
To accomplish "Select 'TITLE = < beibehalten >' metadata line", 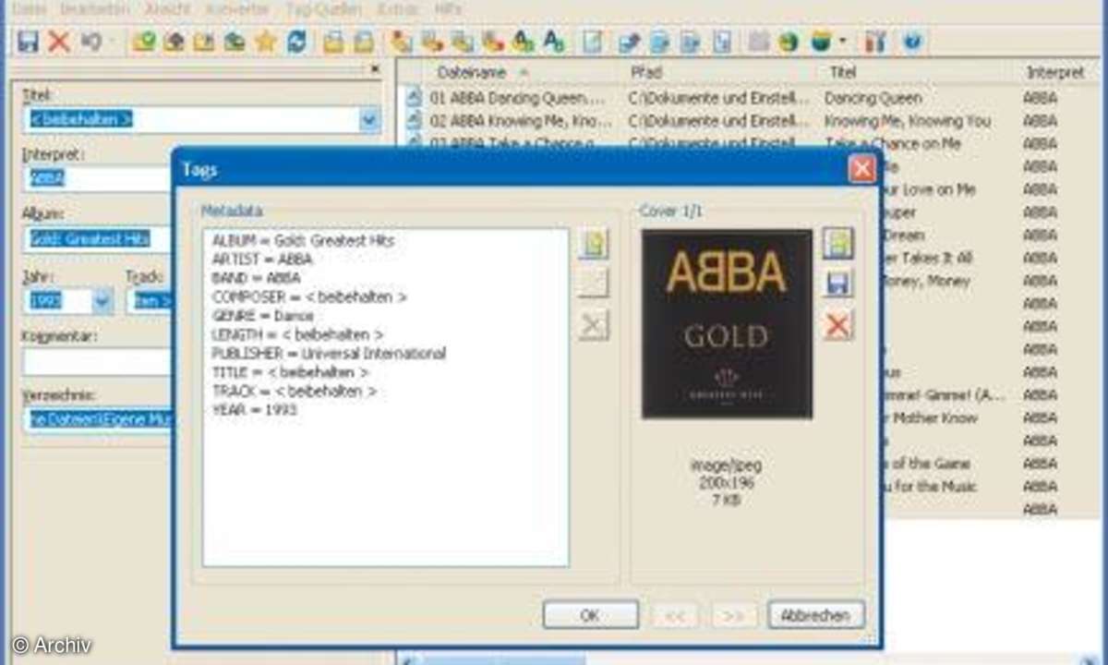I will pos(290,372).
